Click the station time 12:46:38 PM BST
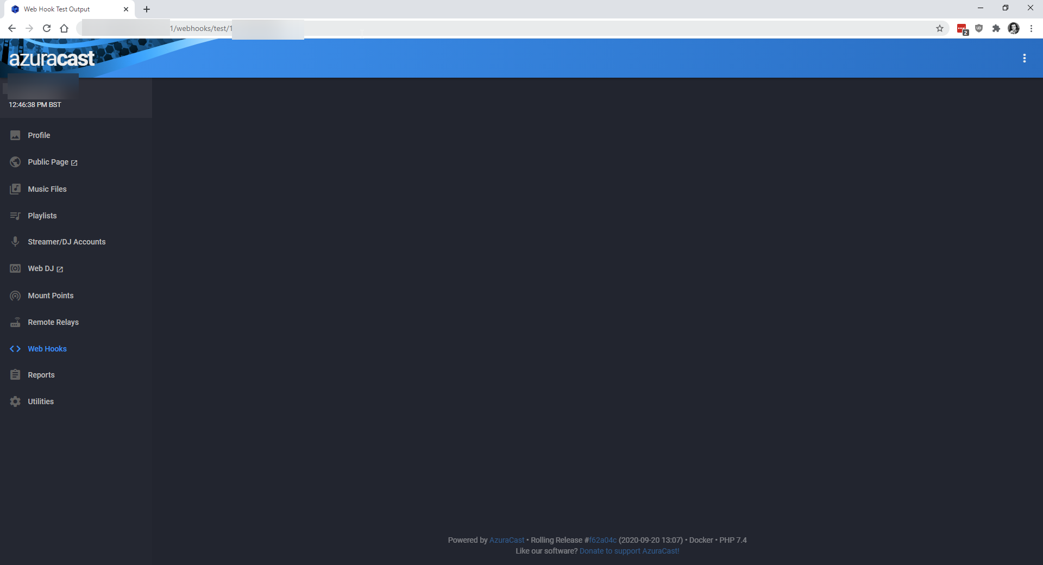This screenshot has height=565, width=1043. coord(35,105)
